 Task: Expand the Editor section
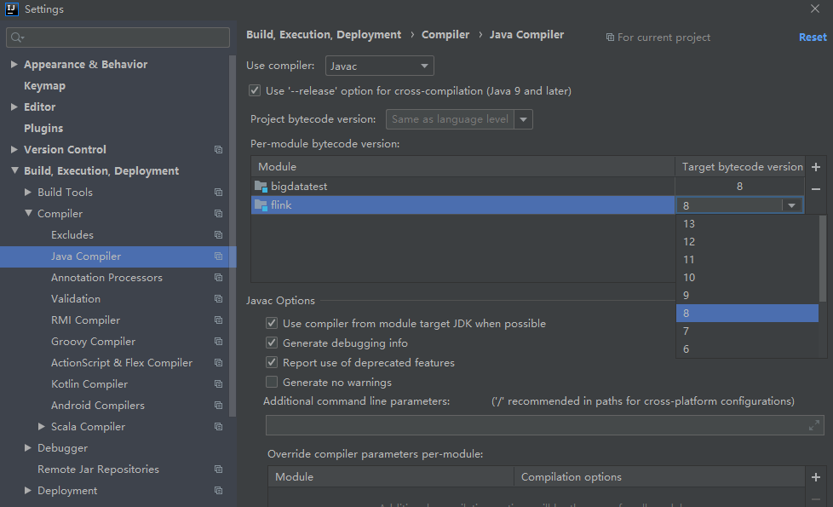(x=14, y=107)
